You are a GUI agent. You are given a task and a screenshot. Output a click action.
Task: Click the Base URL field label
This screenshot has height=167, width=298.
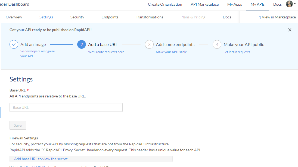(17, 90)
